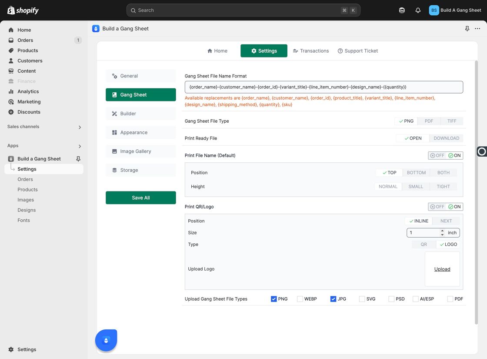Click the Content icon in sidebar

(11, 71)
